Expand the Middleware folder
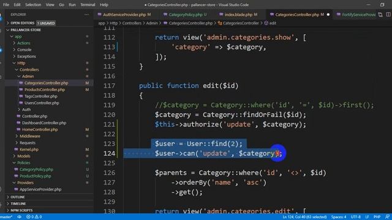 tap(29, 136)
